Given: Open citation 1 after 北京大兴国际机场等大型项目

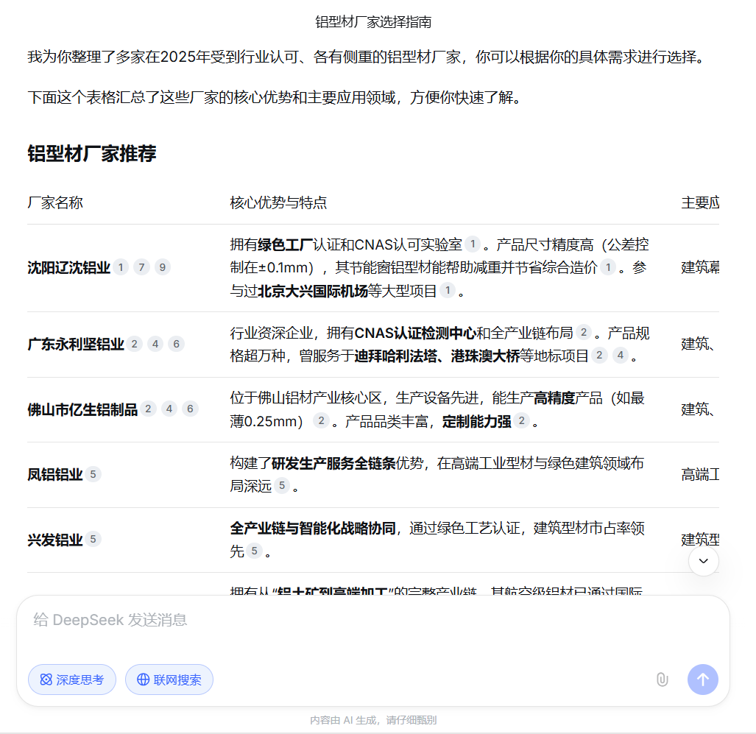Looking at the screenshot, I should [x=448, y=291].
